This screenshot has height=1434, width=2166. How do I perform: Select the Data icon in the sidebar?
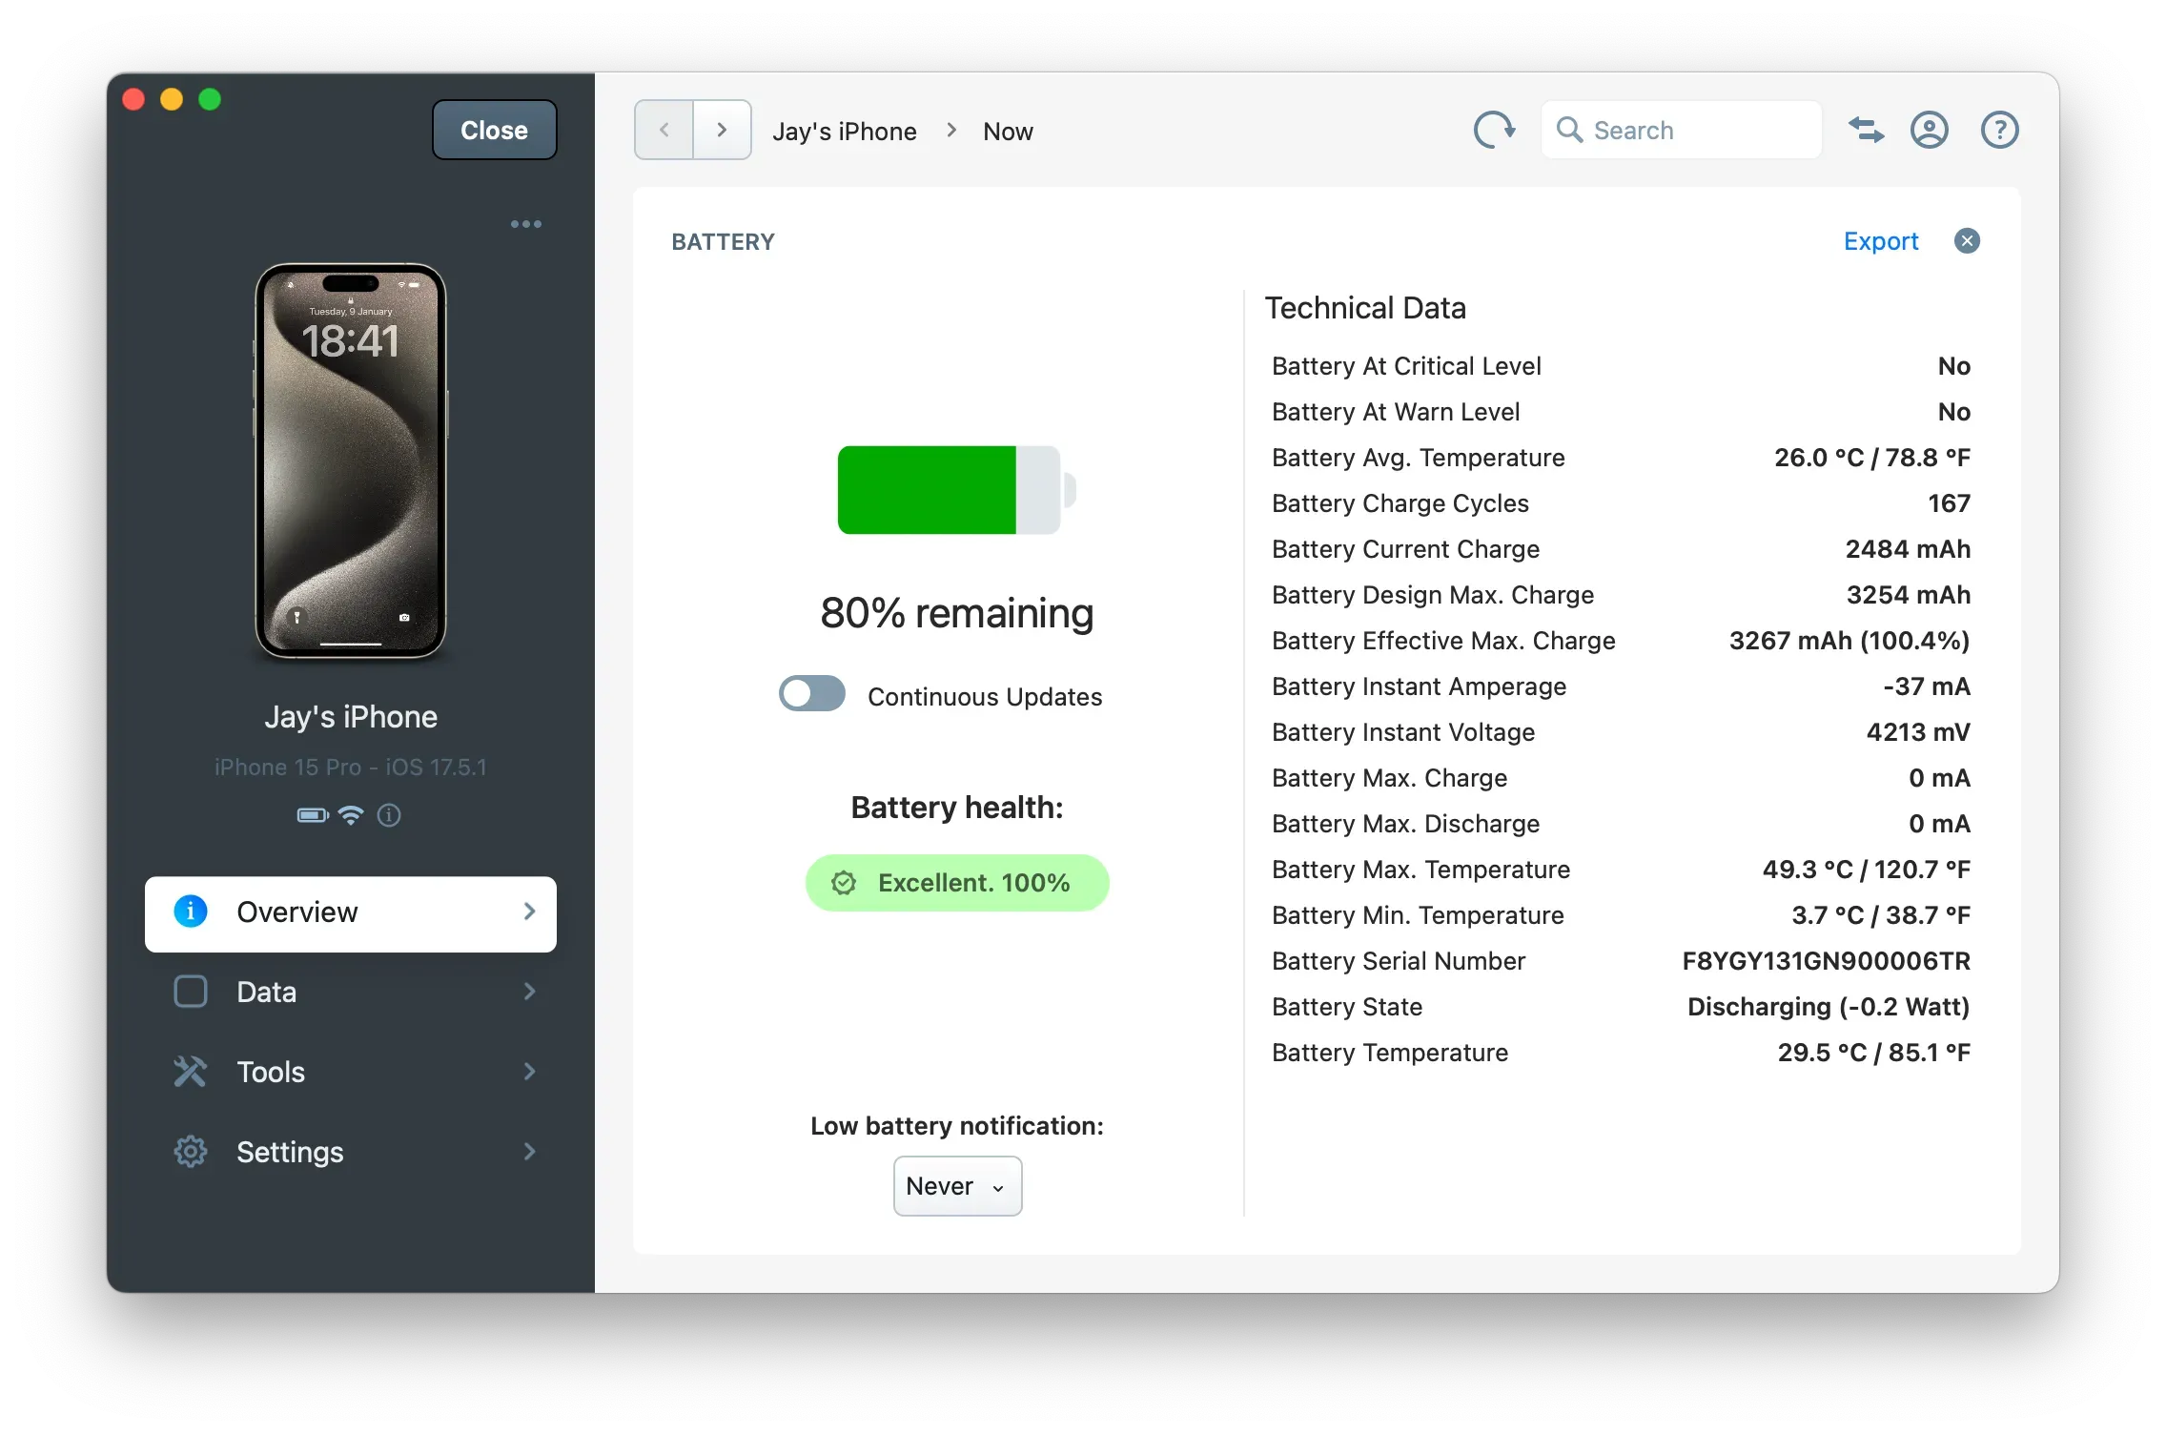[x=191, y=992]
